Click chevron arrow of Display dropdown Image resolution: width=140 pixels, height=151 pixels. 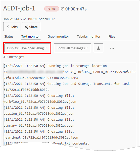click(x=46, y=48)
